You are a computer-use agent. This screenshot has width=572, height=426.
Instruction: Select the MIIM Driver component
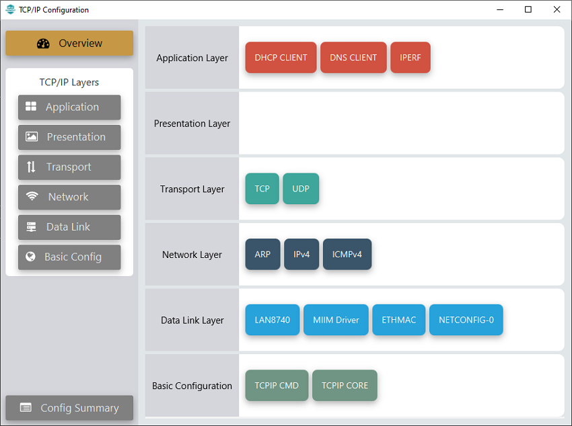336,320
